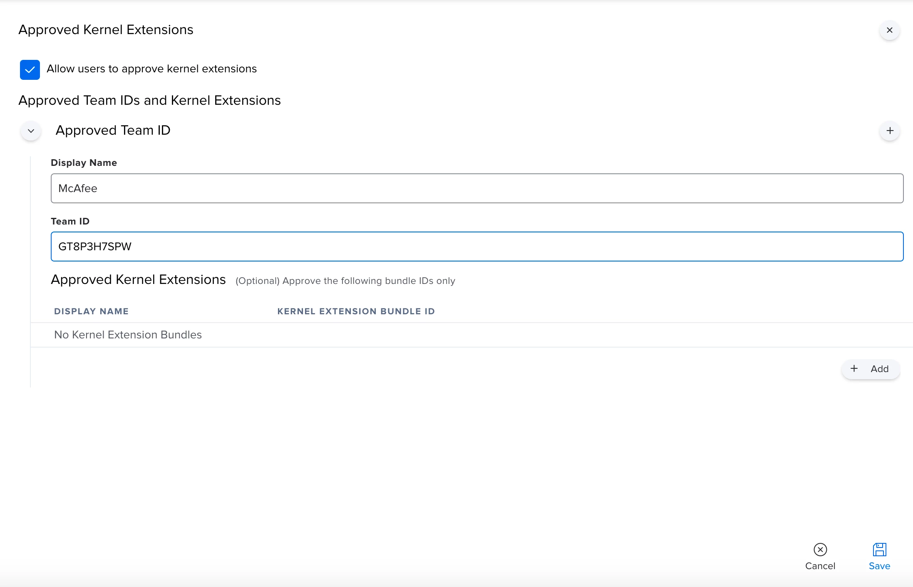Click the Approved Team IDs and Kernel Extensions heading

(x=149, y=101)
